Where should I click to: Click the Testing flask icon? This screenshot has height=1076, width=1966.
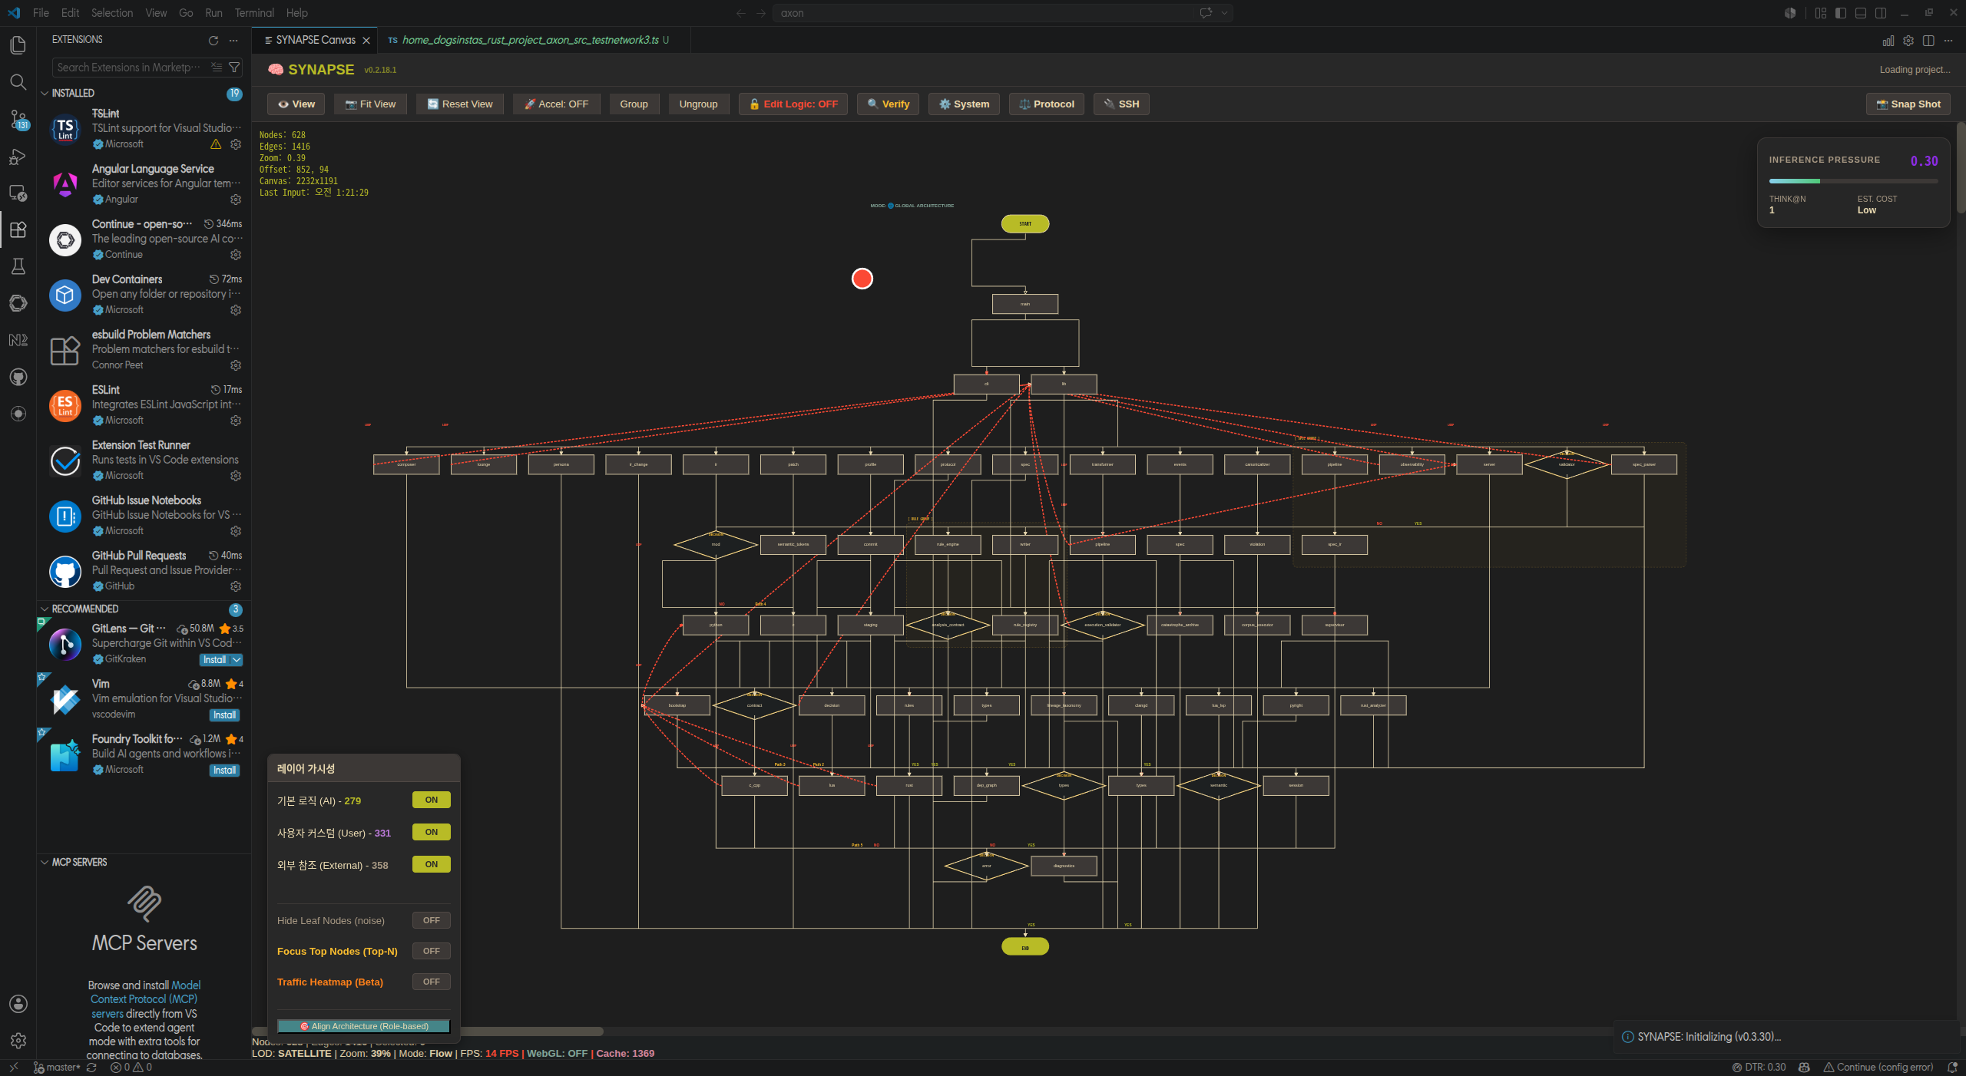pos(18,266)
